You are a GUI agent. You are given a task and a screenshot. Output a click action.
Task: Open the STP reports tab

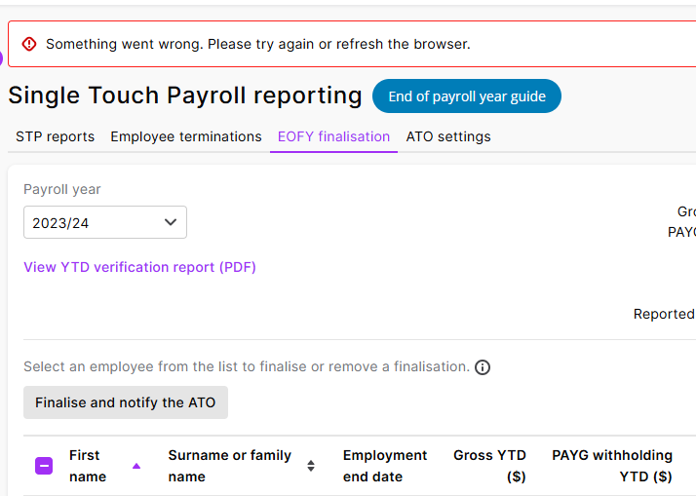(56, 136)
